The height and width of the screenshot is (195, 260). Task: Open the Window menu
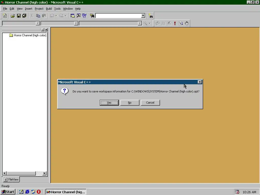tap(68, 9)
